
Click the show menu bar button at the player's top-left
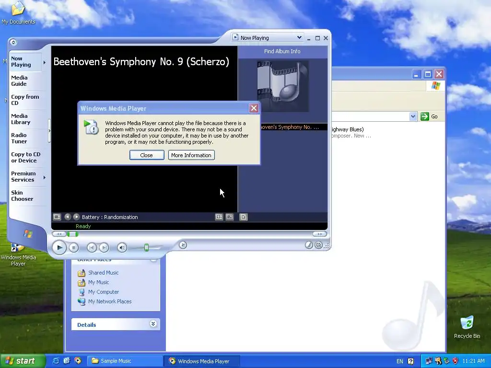13,42
